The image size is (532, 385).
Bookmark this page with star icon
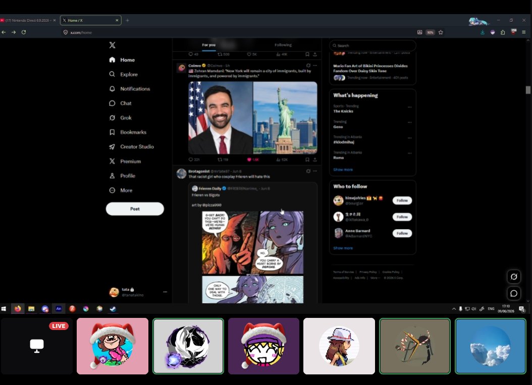[441, 32]
